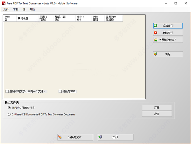
Task: Open the 语 language menu
Action: click(x=24, y=10)
